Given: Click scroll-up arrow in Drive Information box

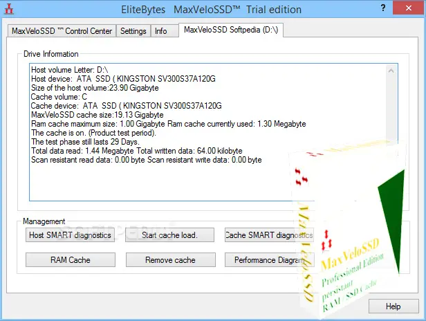Looking at the screenshot, I should (x=391, y=71).
